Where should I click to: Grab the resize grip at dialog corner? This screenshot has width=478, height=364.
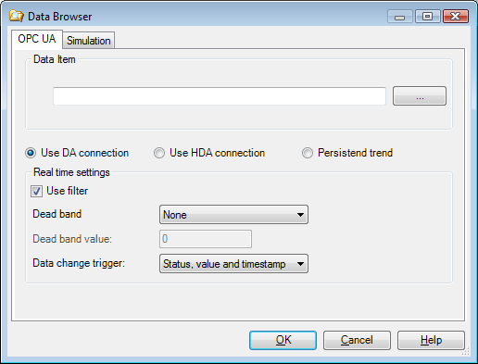466,352
